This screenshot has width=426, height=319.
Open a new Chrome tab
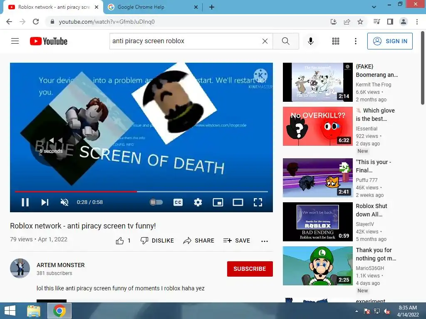pyautogui.click(x=212, y=7)
